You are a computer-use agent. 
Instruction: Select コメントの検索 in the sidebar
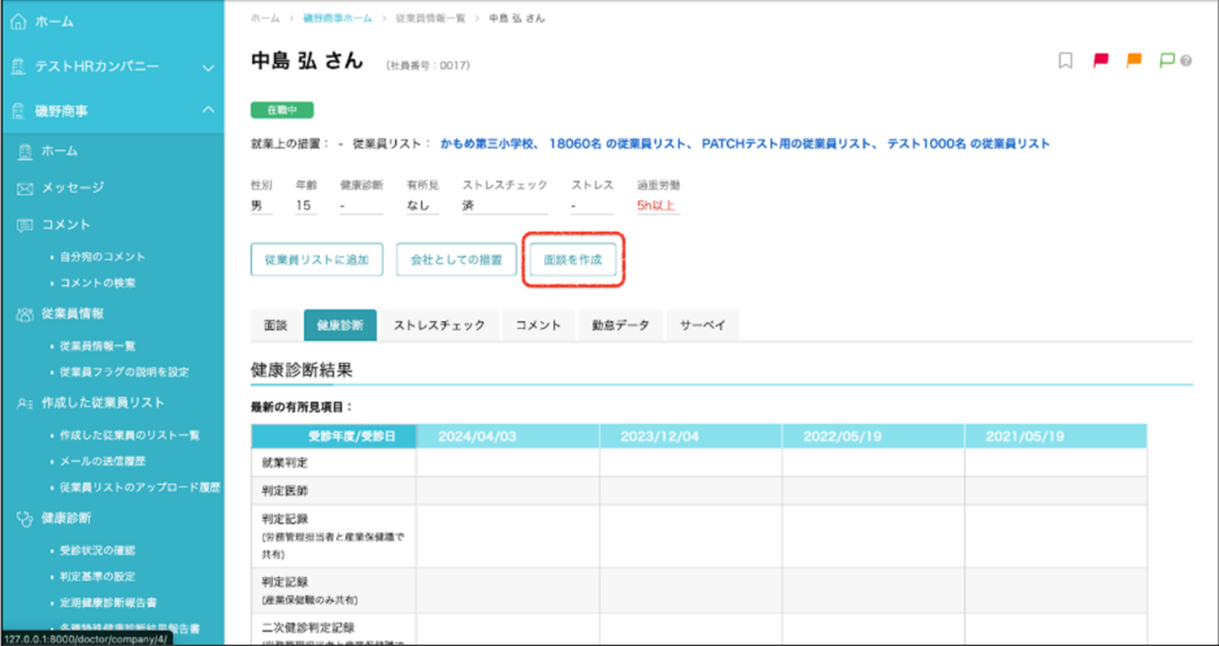(x=97, y=283)
